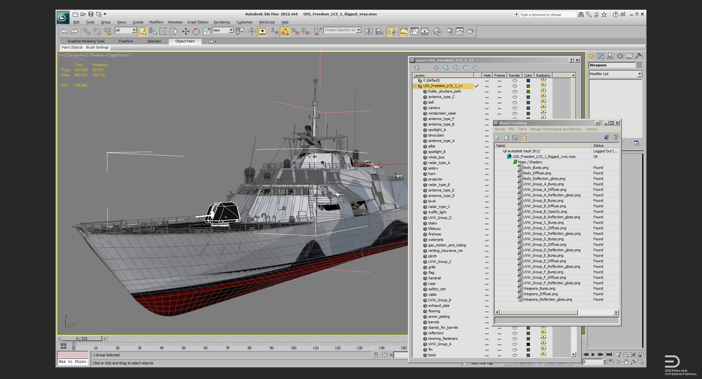
Task: Open the MAXScript menu
Action: point(267,22)
